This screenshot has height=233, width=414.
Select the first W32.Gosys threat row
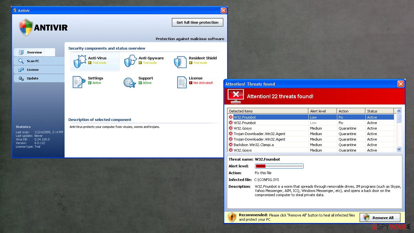pos(311,128)
